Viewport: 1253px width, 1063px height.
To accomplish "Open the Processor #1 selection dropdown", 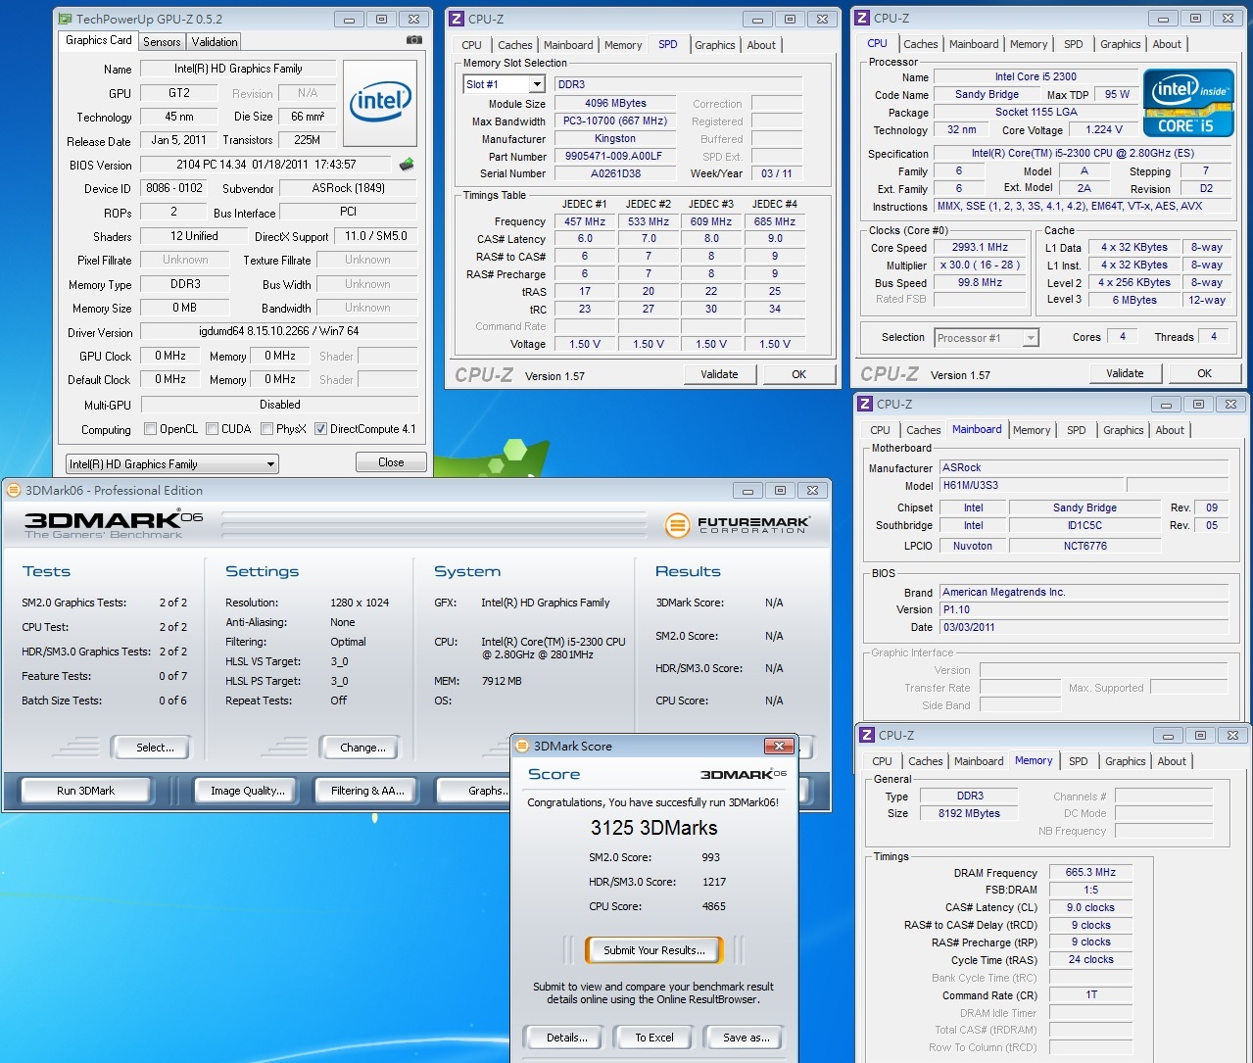I will [986, 338].
